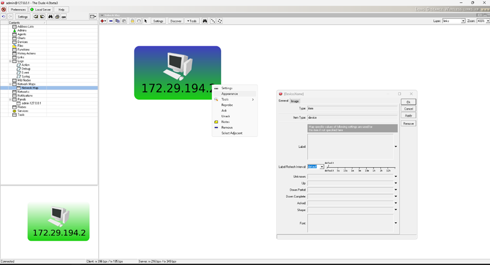Open the pane layout dropdown icon
This screenshot has height=265, width=490.
(x=93, y=17)
